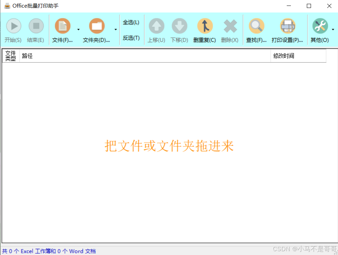Close the Office批量打印助手 window
This screenshot has width=338, height=255.
click(x=329, y=6)
